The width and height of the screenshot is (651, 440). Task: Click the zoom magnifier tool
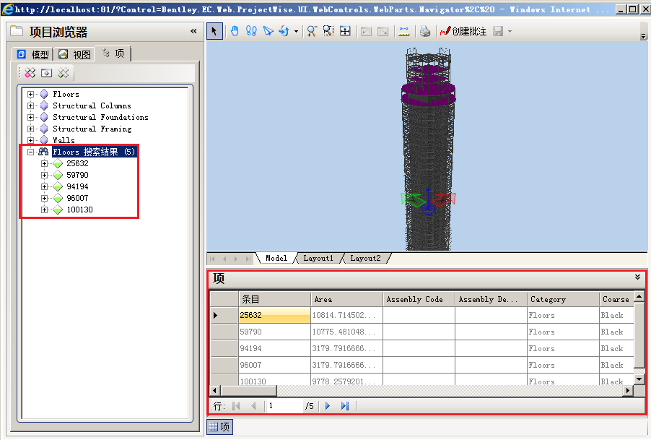312,31
